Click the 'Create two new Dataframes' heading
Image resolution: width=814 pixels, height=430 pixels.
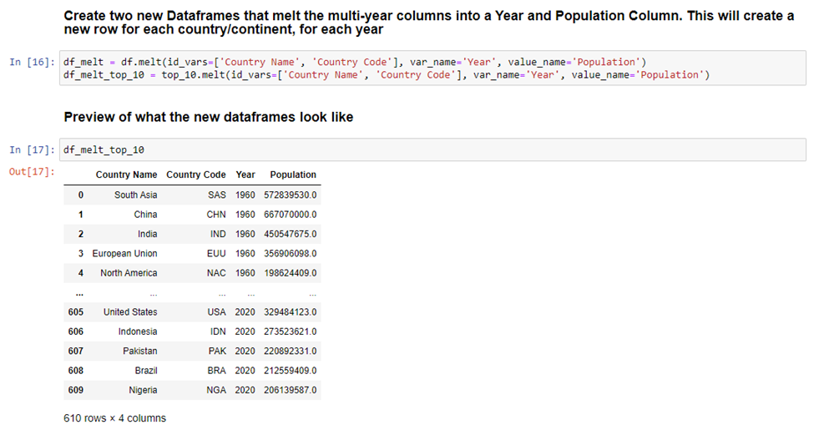[x=429, y=23]
